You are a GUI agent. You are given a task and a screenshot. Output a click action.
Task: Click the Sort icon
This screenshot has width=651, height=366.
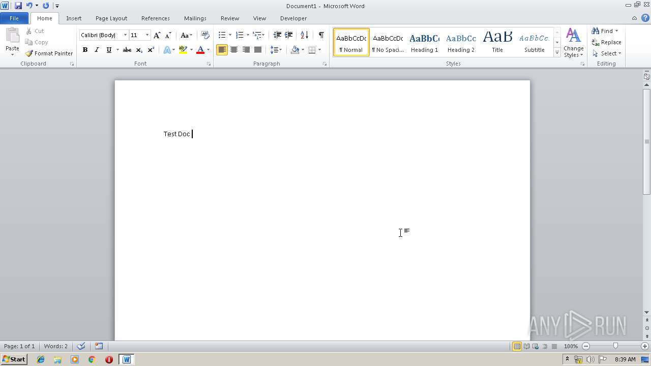pyautogui.click(x=304, y=35)
